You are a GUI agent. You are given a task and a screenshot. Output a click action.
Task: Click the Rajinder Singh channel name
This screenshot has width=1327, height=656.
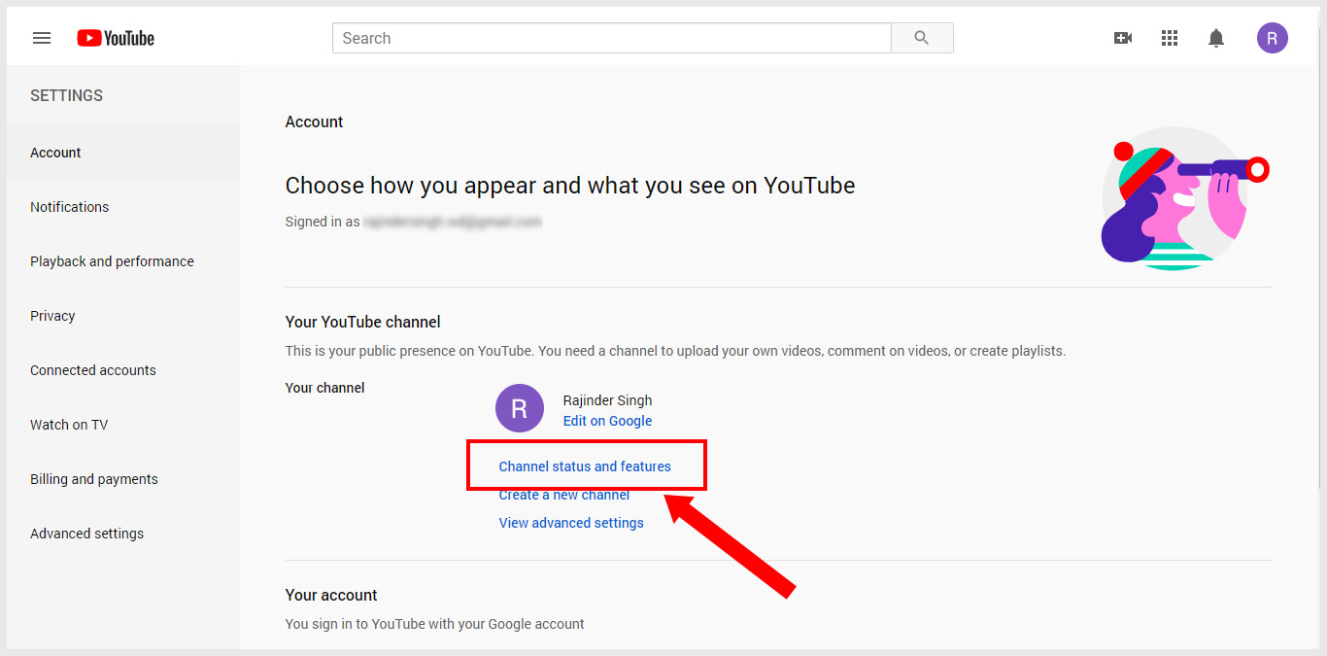[x=607, y=400]
